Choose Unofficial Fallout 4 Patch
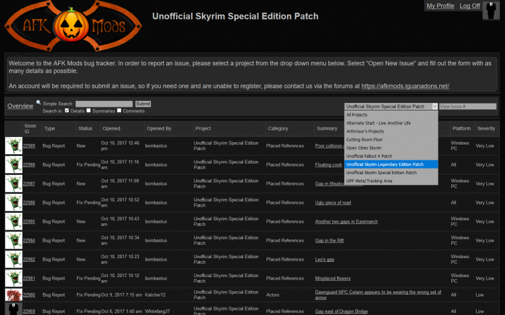This screenshot has height=315, width=505. click(391, 156)
